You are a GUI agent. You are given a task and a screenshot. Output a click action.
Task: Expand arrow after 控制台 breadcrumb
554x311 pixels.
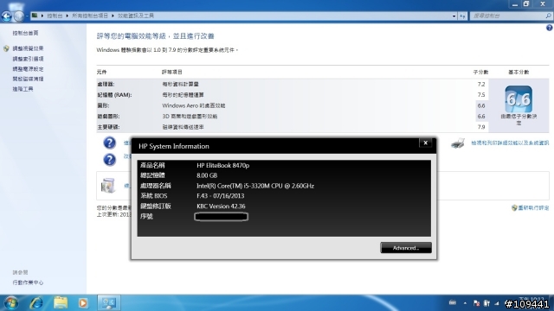[68, 16]
